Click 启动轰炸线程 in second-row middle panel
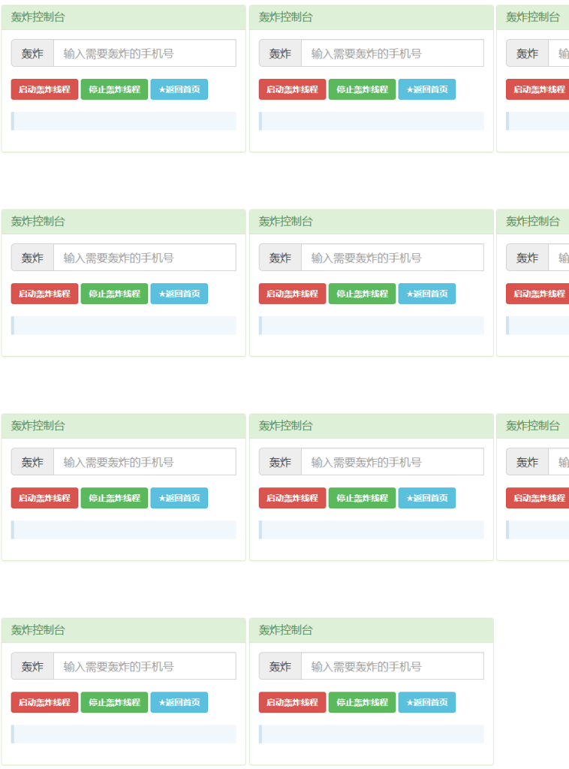Image resolution: width=569 pixels, height=769 pixels. pos(293,294)
